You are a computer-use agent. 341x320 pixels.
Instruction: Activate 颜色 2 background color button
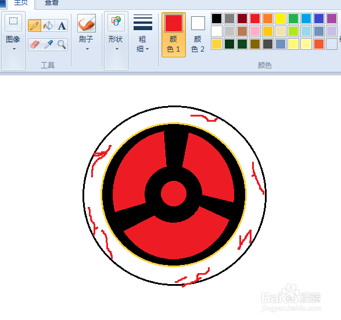click(x=198, y=35)
